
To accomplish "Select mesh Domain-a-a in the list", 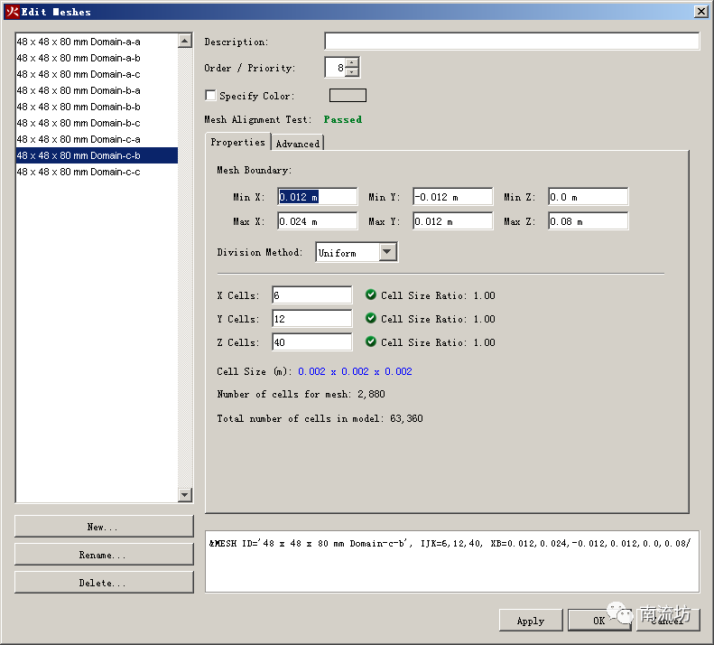I will tap(79, 42).
